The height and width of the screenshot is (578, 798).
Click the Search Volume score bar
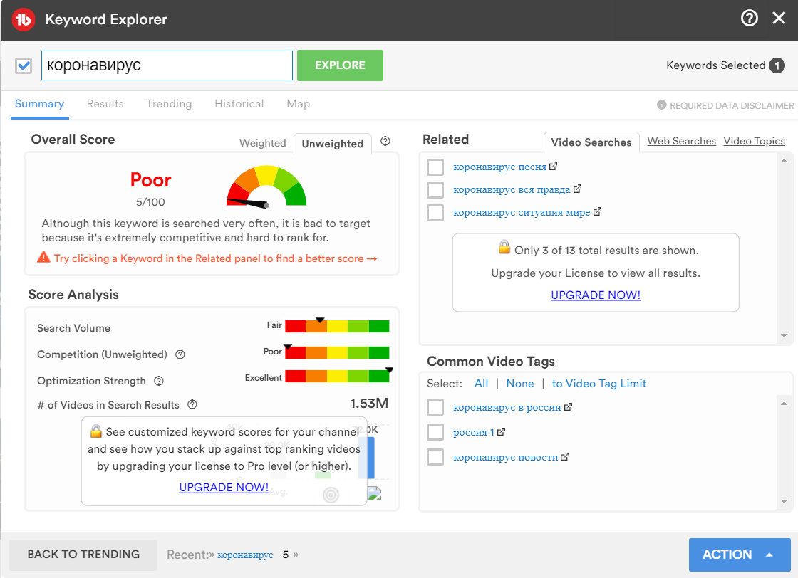pos(337,327)
